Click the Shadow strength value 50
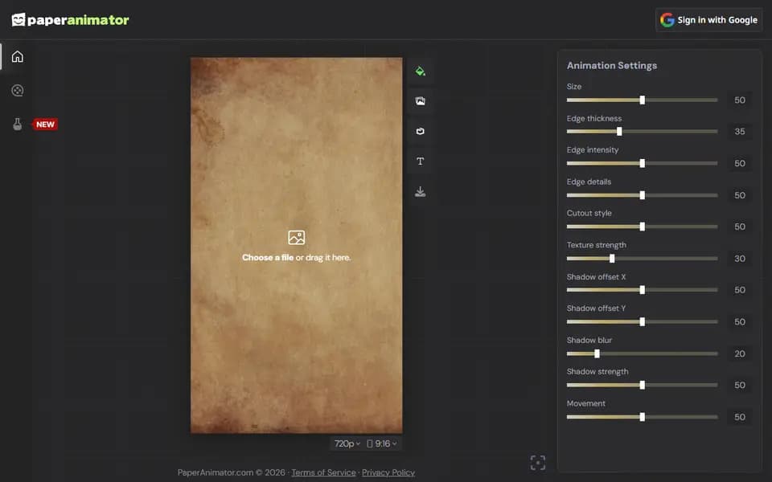 pyautogui.click(x=740, y=385)
